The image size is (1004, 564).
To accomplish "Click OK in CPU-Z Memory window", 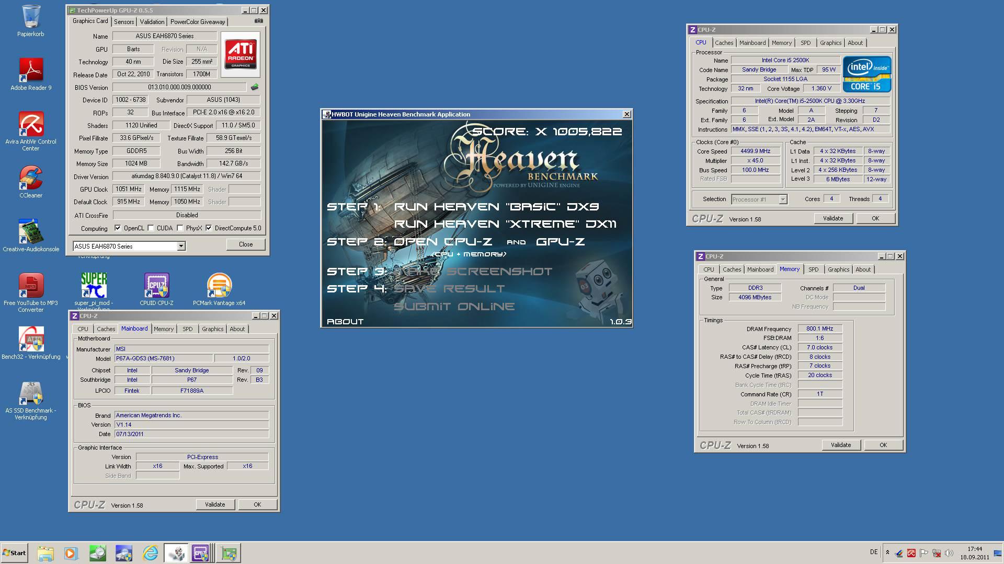I will click(x=883, y=445).
